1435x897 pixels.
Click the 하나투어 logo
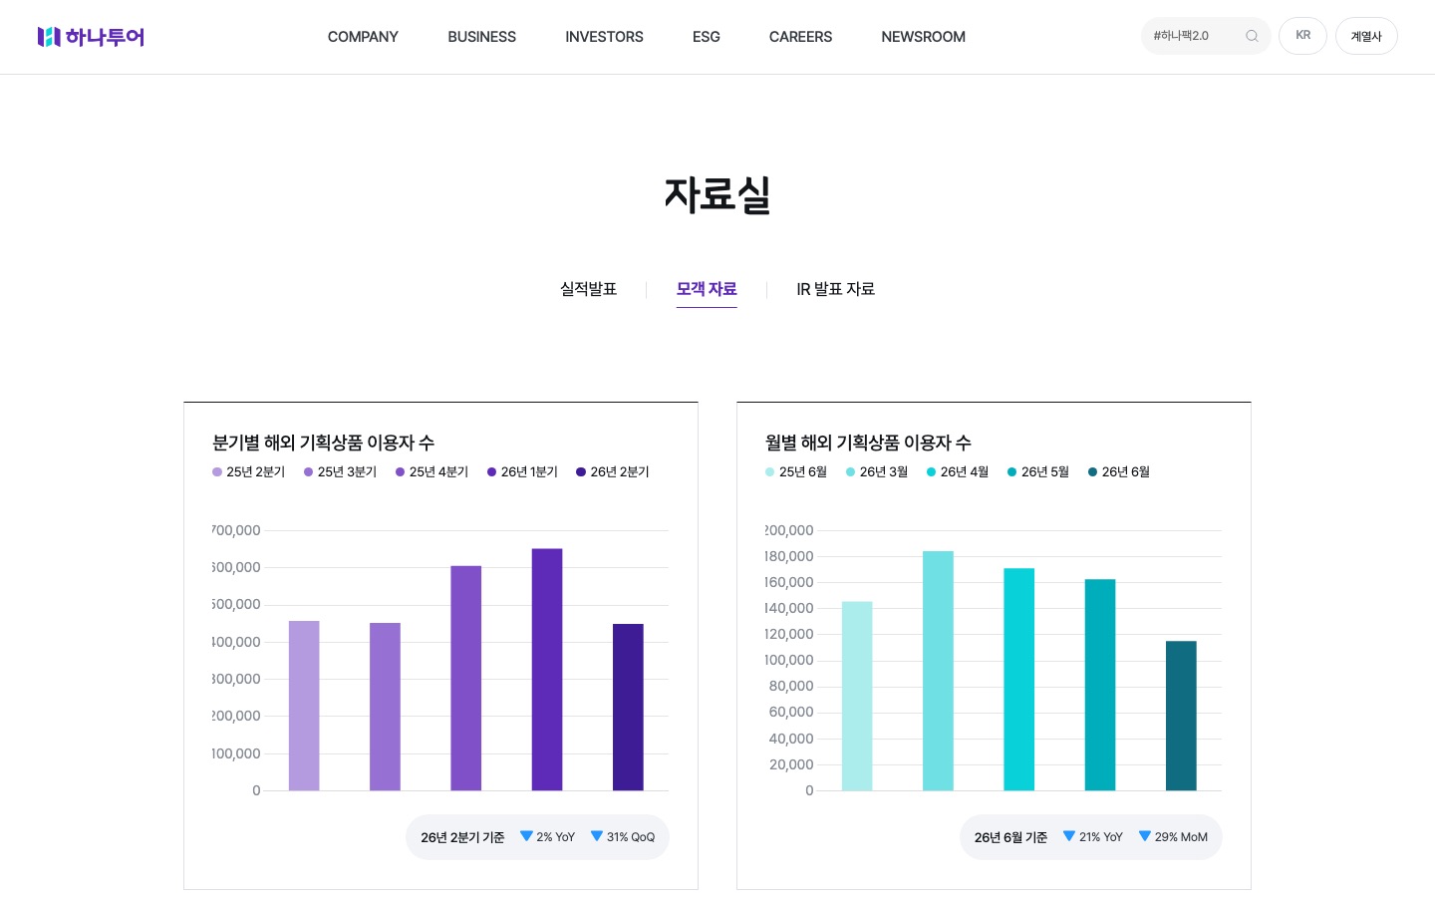pyautogui.click(x=91, y=37)
